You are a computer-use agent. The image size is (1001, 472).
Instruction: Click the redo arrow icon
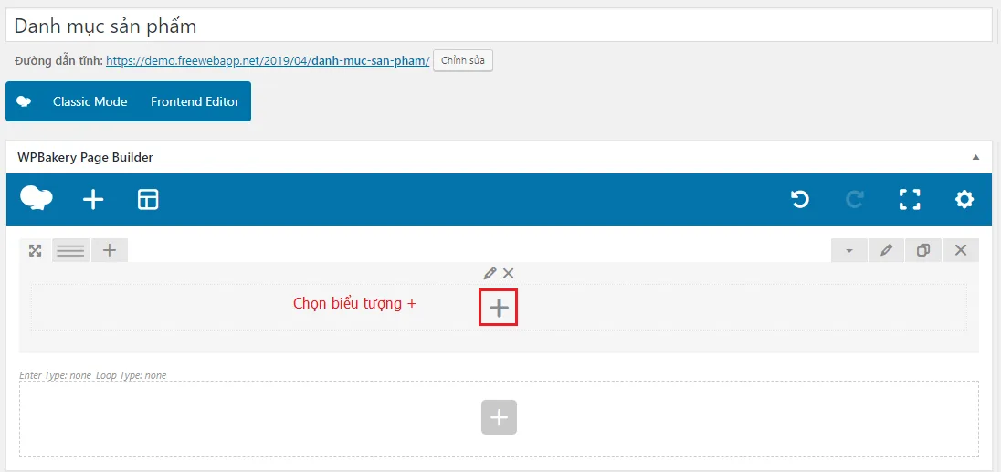coord(855,200)
